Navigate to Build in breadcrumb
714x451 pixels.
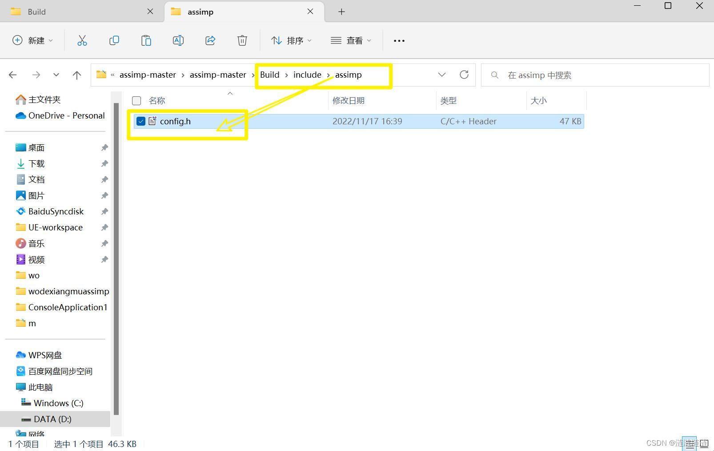click(x=269, y=75)
